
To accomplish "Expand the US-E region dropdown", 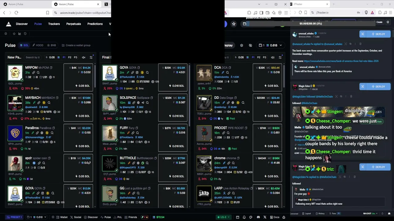I will click(224, 217).
